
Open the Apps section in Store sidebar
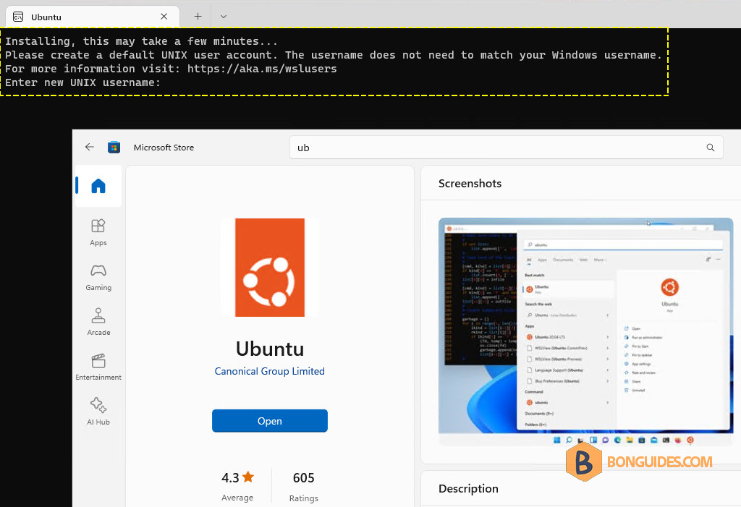coord(98,232)
